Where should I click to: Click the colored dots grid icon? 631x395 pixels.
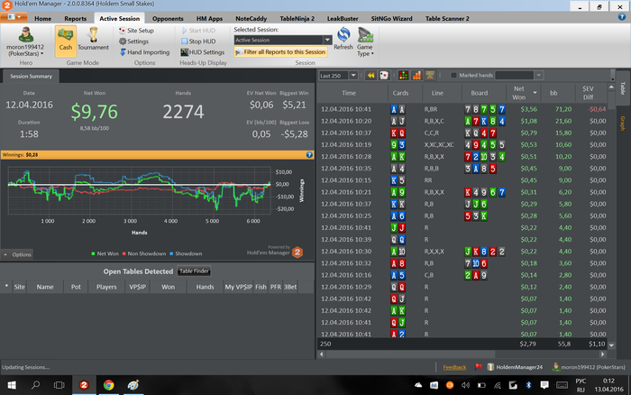click(403, 75)
